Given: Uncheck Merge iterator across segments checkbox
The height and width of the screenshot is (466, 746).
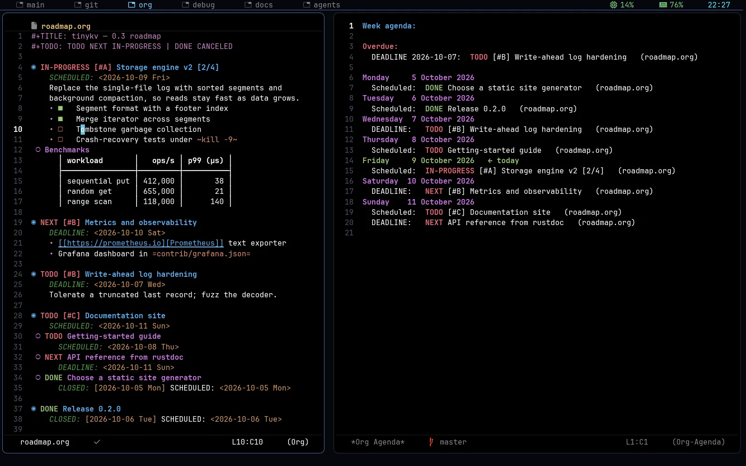Looking at the screenshot, I should [61, 119].
